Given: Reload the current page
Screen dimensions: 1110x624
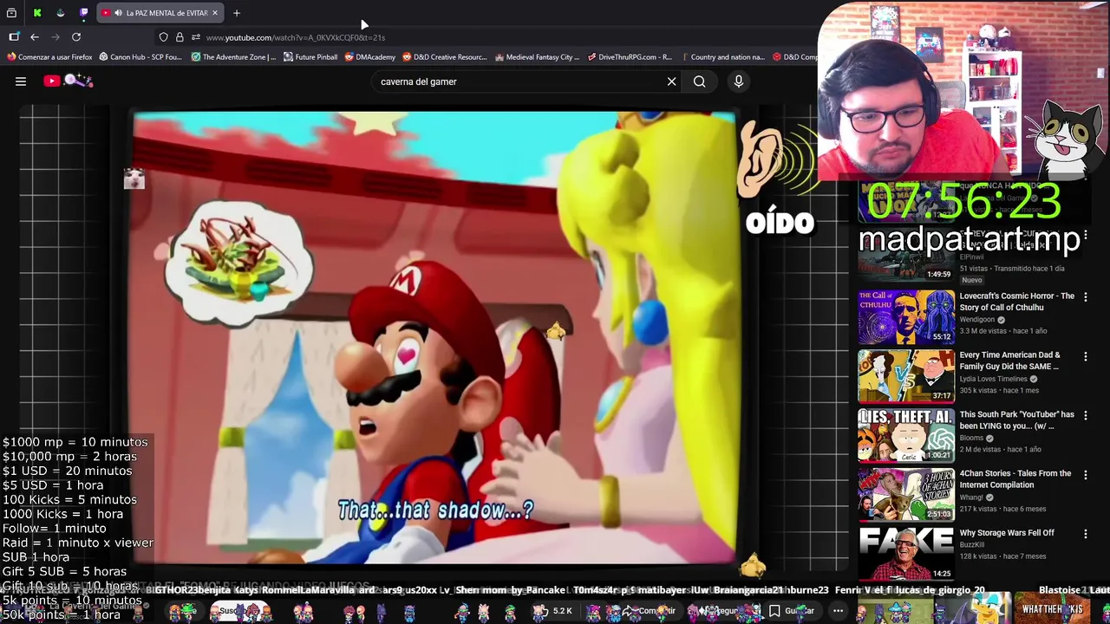Looking at the screenshot, I should coord(76,37).
